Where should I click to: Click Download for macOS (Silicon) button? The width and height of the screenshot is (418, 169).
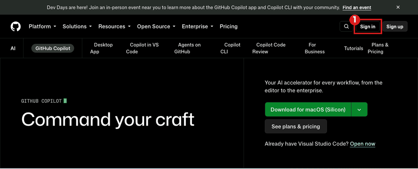(x=308, y=109)
